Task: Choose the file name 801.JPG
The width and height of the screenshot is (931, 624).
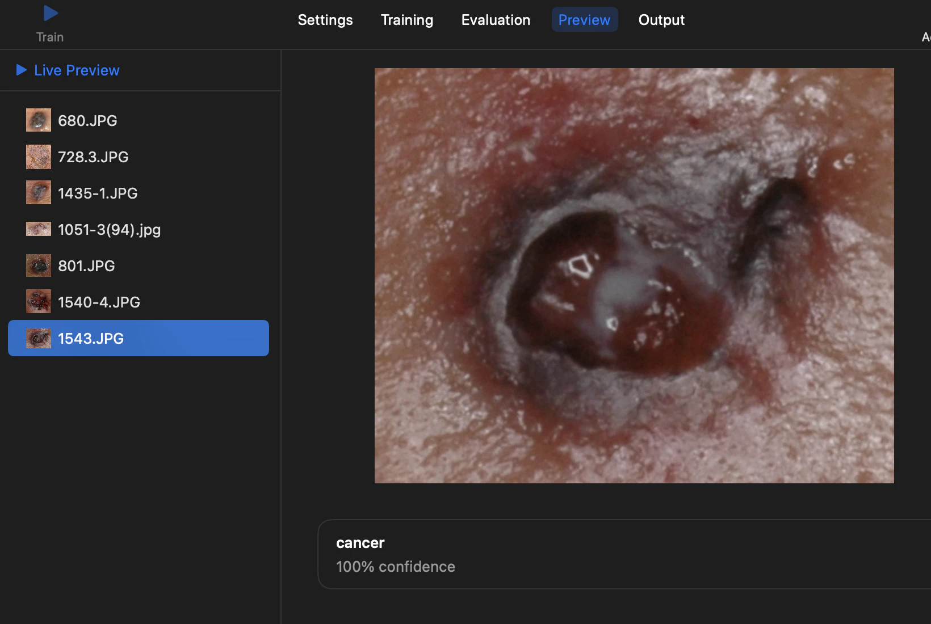Action: (x=86, y=266)
